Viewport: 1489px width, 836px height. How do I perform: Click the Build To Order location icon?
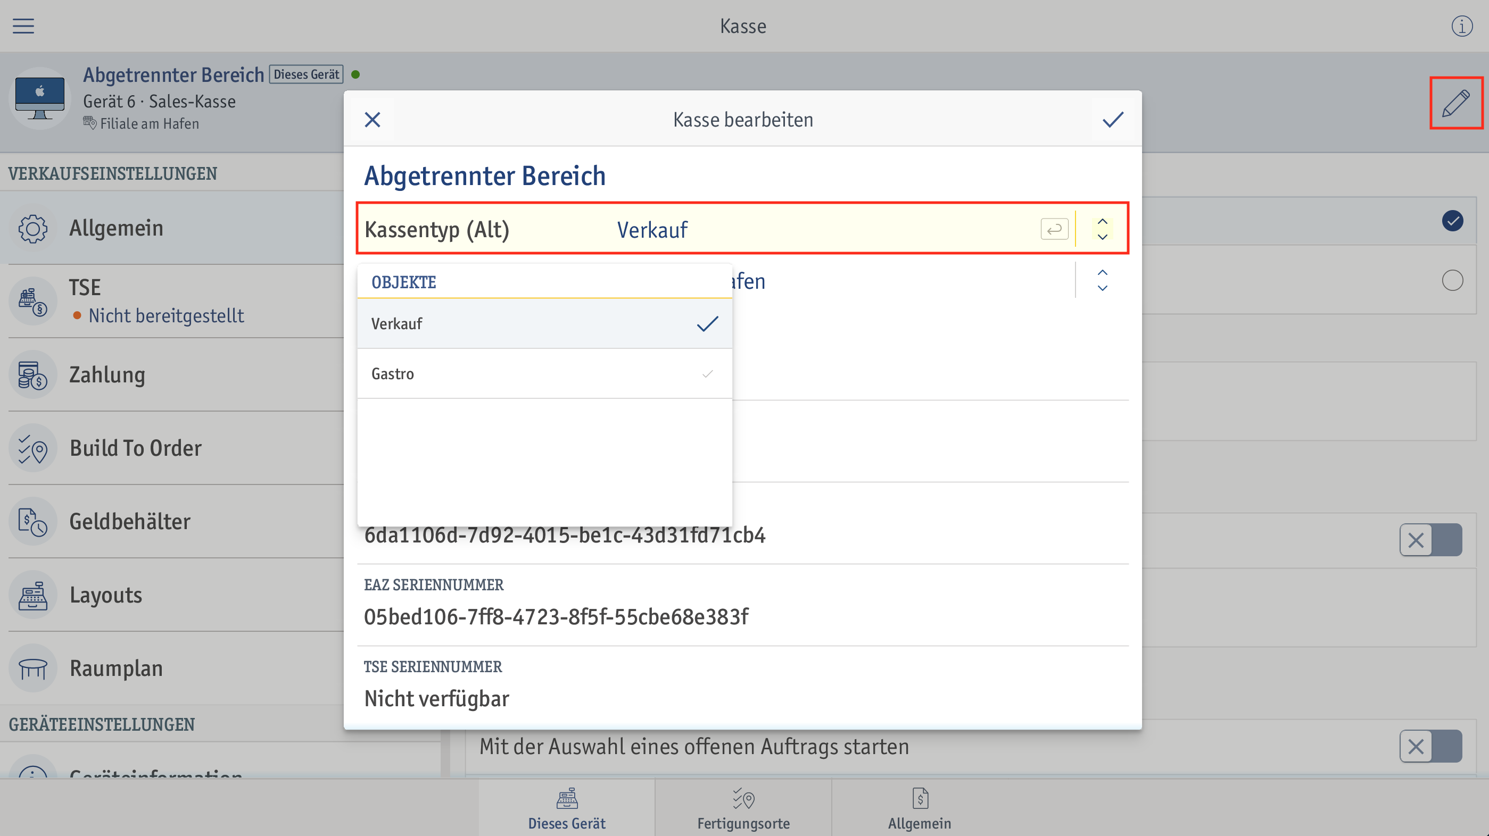tap(33, 448)
